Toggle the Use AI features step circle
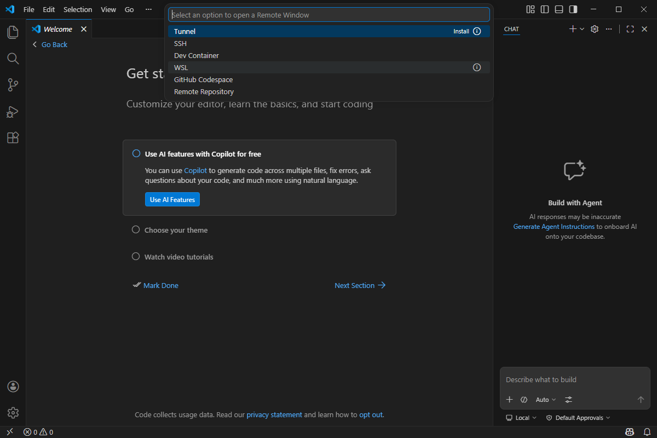The width and height of the screenshot is (657, 438). tap(136, 154)
